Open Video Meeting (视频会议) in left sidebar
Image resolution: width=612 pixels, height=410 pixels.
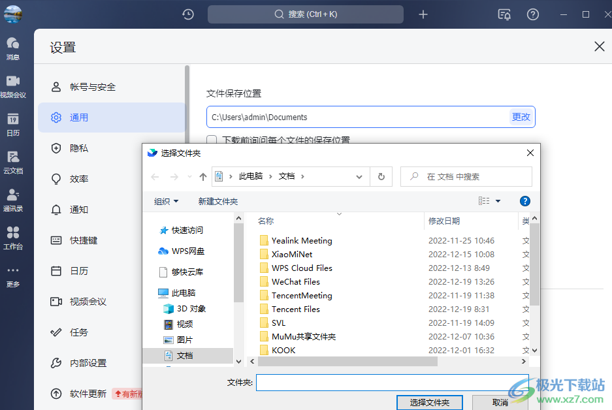13,86
